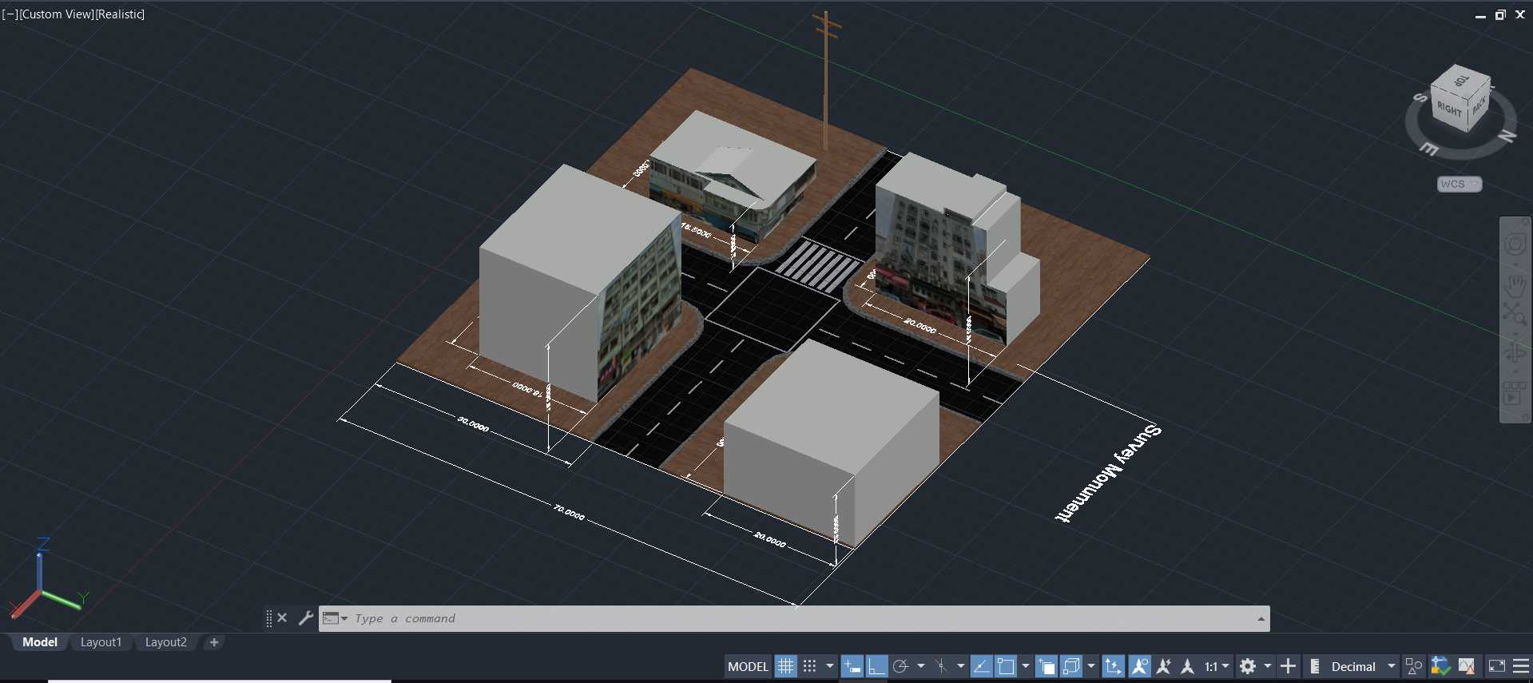Switch to the Layout1 tab
The image size is (1533, 683).
pyautogui.click(x=101, y=642)
